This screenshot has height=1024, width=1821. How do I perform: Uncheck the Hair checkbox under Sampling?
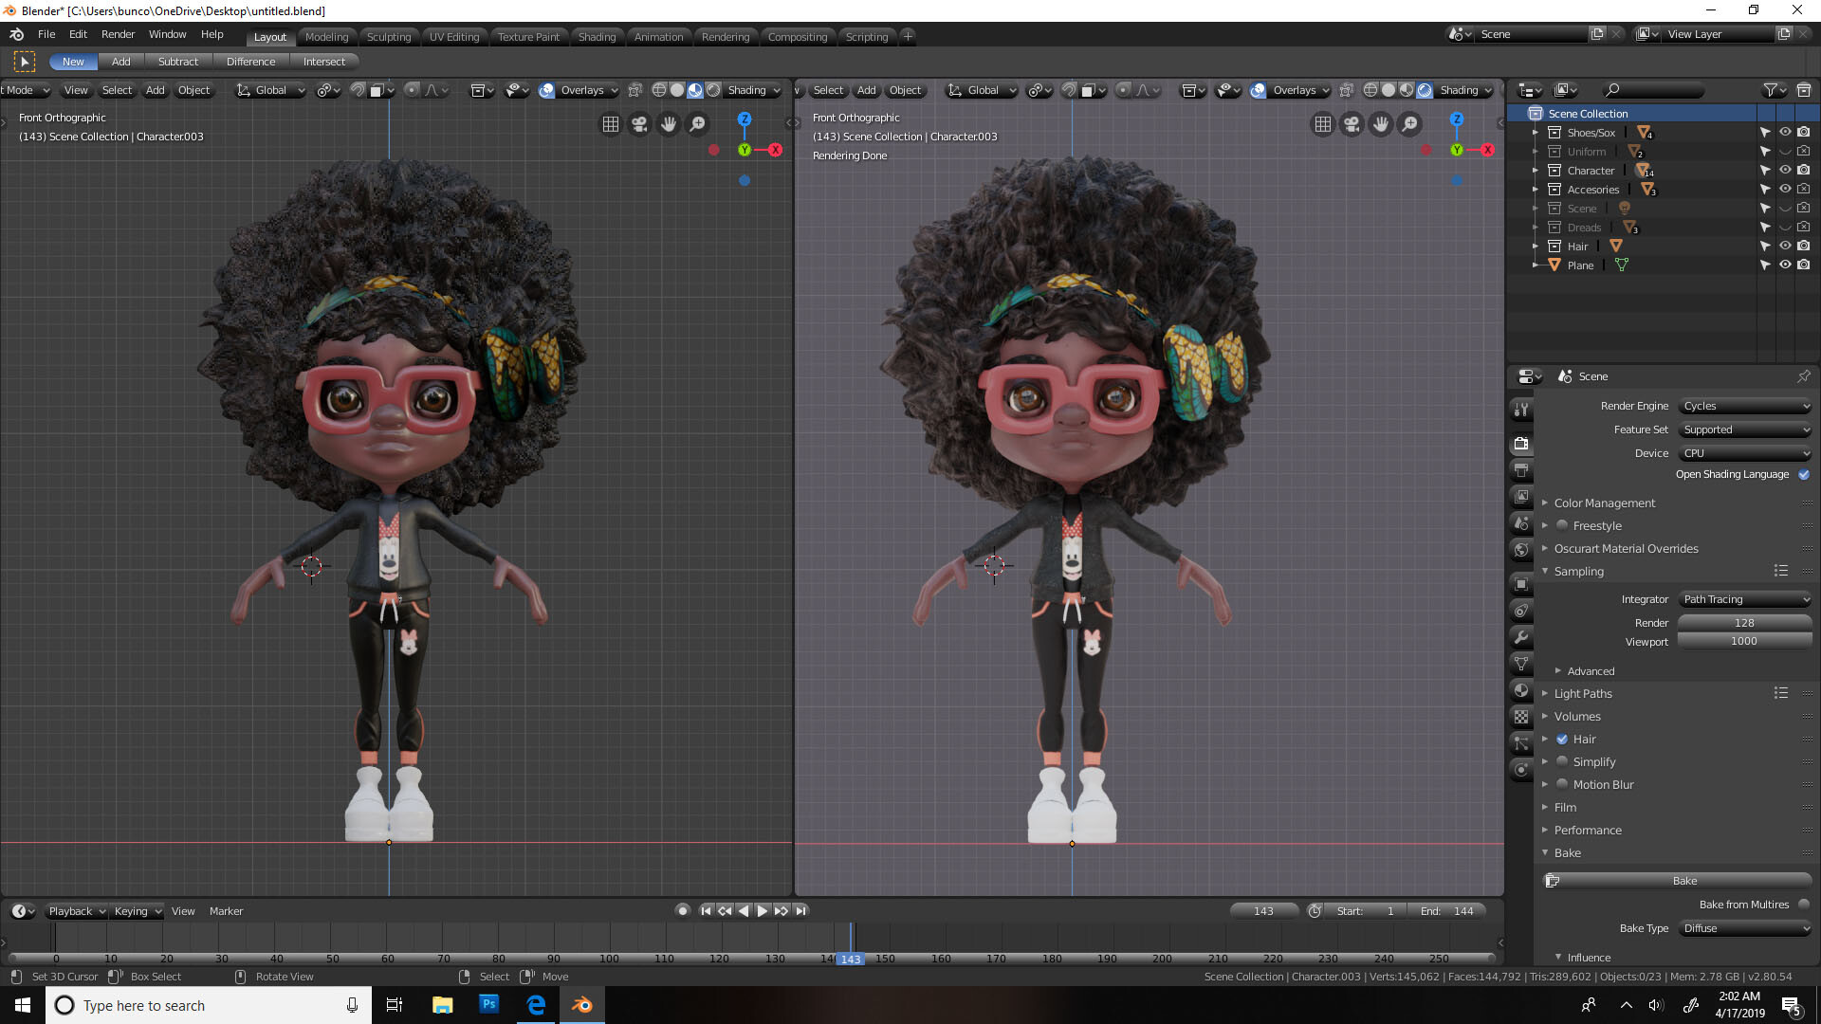[x=1562, y=739]
